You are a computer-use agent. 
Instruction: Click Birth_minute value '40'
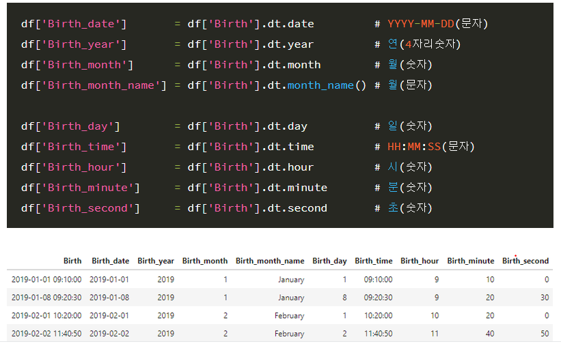[490, 334]
